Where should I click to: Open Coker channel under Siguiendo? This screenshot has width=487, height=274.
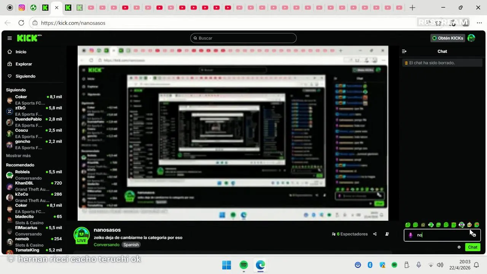[x=34, y=100]
